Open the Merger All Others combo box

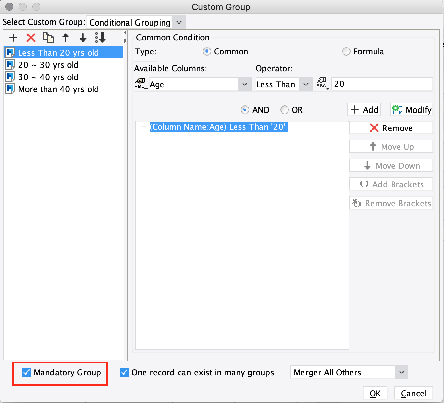click(x=401, y=372)
